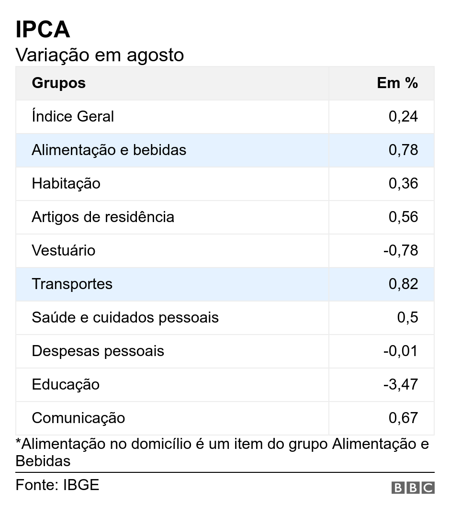Image resolution: width=450 pixels, height=514 pixels.
Task: Click the Despesas pessoais label
Action: (98, 351)
